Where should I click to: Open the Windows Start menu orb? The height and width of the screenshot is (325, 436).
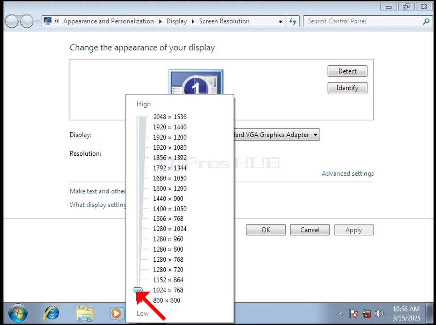click(x=18, y=313)
